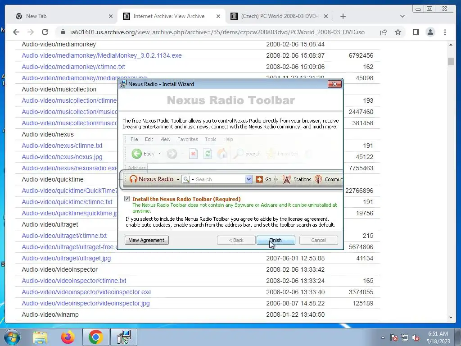Open Chrome from the taskbar
The height and width of the screenshot is (346, 461).
95,337
